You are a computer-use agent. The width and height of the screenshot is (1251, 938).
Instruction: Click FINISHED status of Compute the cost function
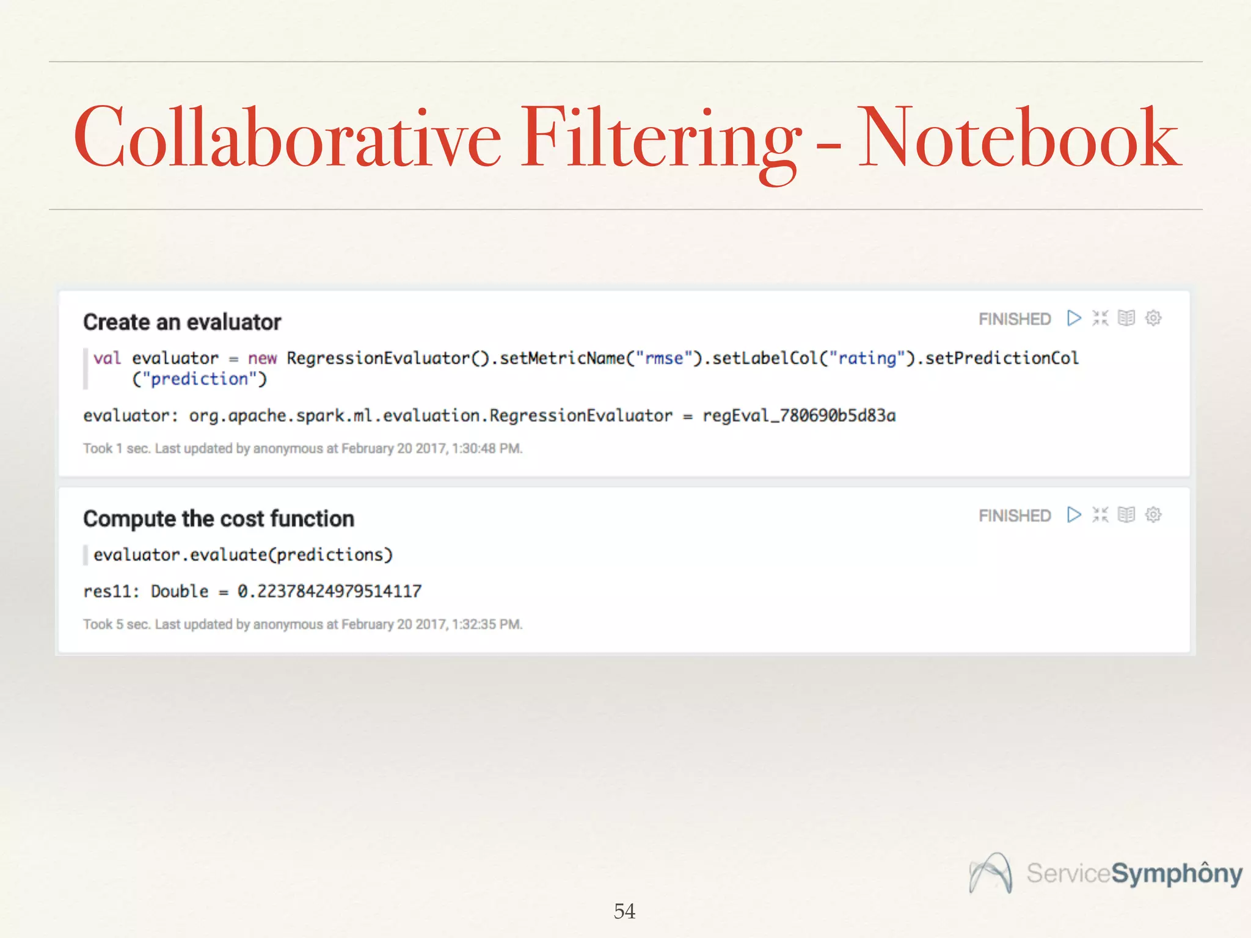[x=1014, y=516]
